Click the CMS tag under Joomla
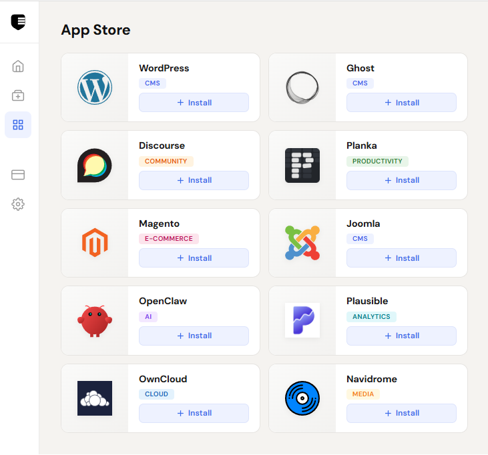Image resolution: width=488 pixels, height=455 pixels. pos(360,239)
